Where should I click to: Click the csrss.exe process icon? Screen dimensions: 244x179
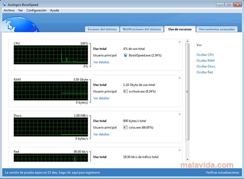(x=125, y=128)
